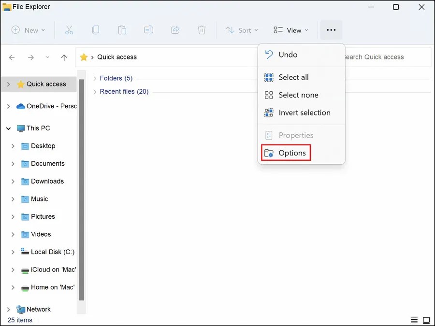This screenshot has height=326, width=435.
Task: Open the New menu
Action: pos(28,30)
